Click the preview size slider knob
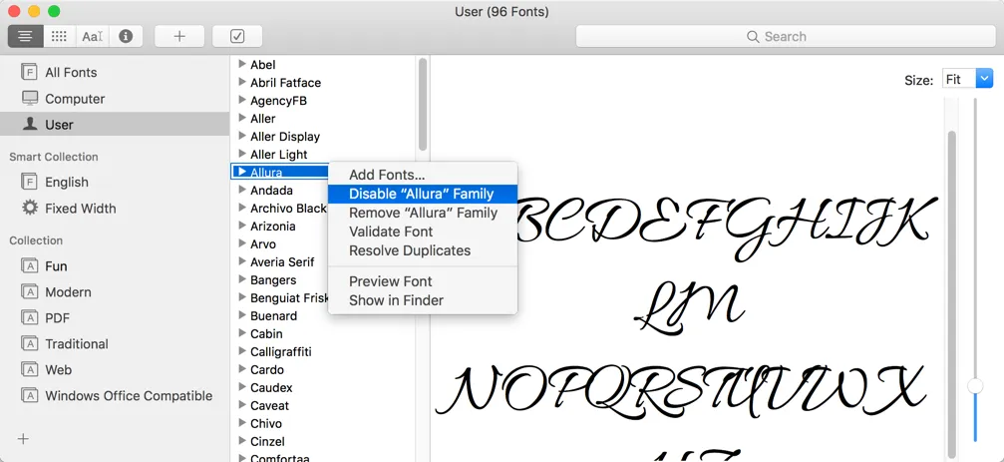 pos(975,385)
